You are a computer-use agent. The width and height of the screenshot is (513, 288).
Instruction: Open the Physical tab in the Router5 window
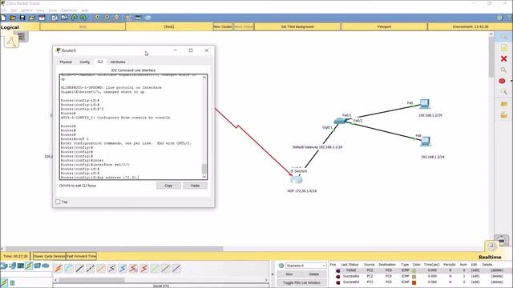(x=66, y=62)
